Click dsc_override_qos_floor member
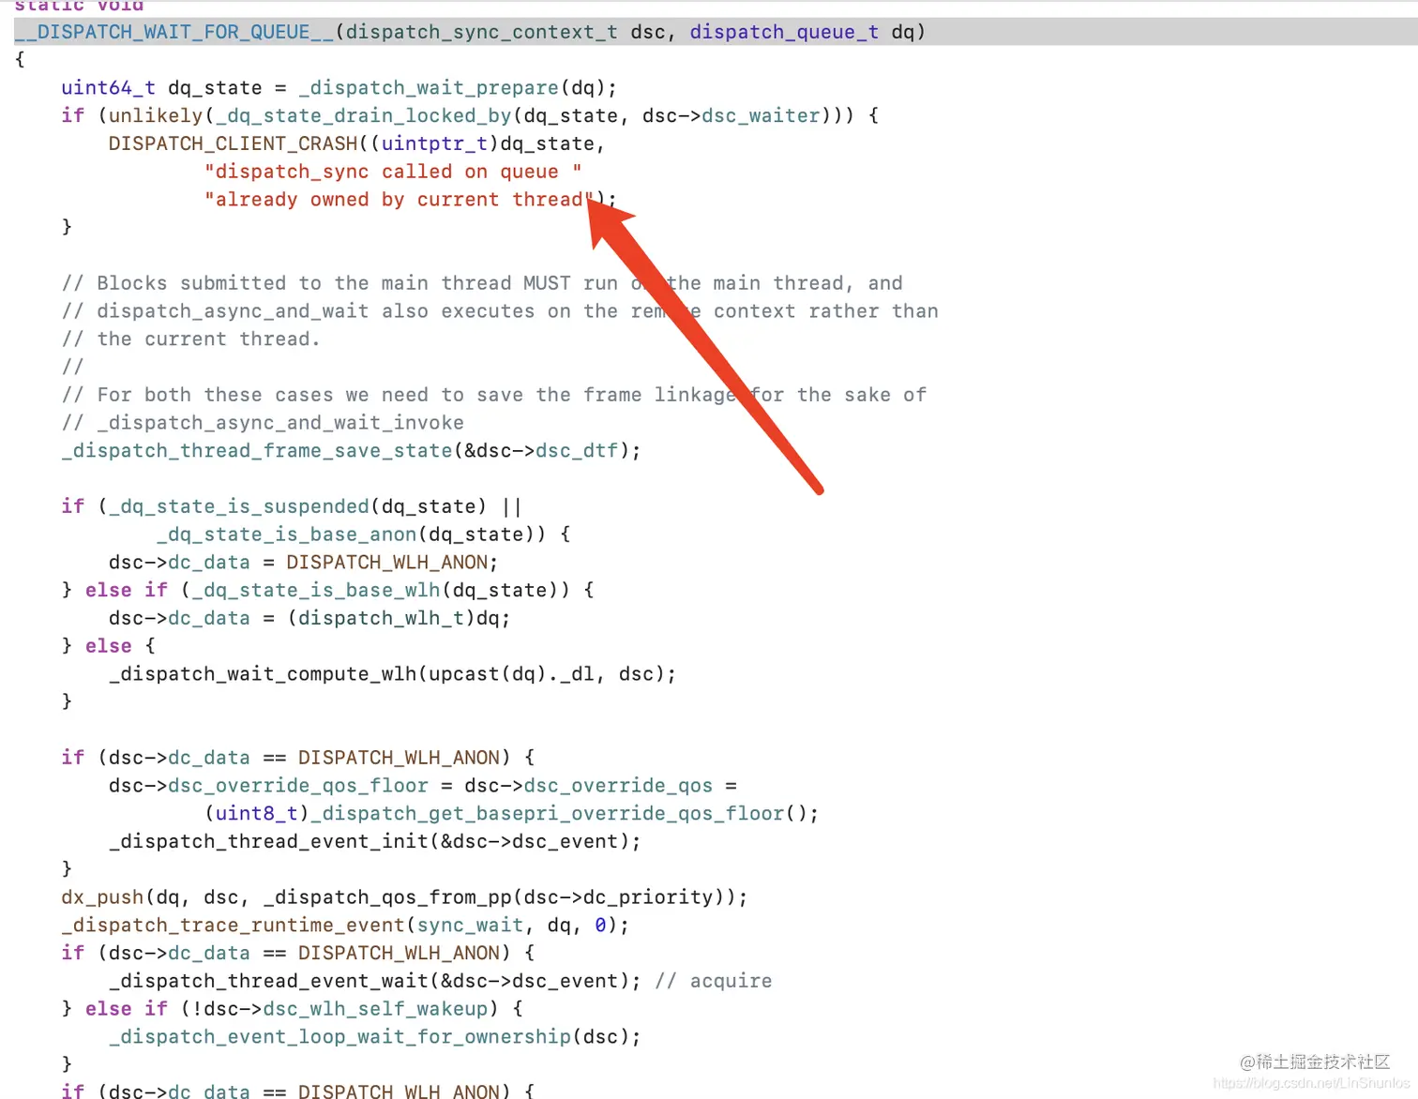 click(x=298, y=786)
